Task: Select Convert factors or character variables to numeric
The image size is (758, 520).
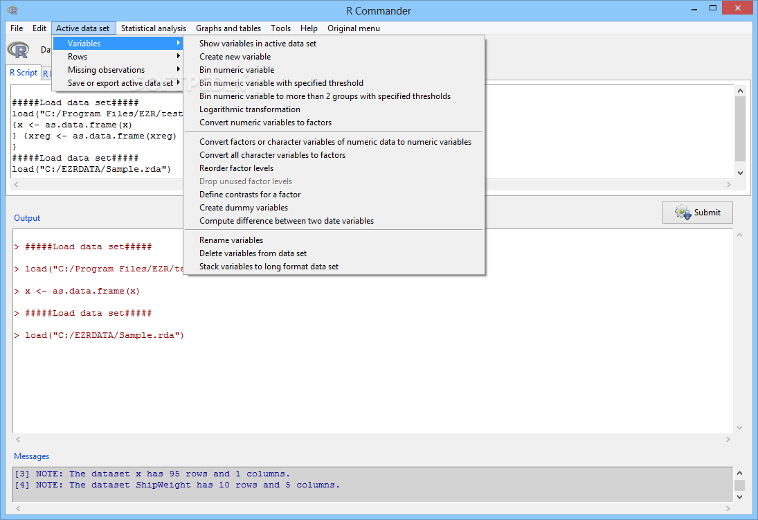Action: click(335, 142)
